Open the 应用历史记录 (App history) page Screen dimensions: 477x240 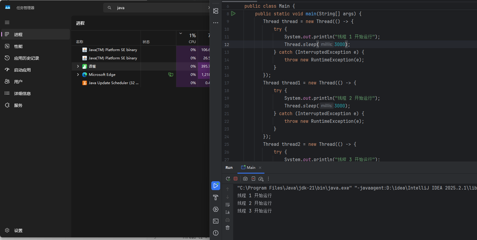click(36, 58)
